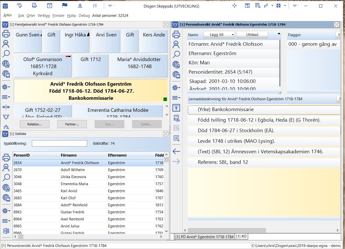Open the Arkiv menu

tap(8, 15)
